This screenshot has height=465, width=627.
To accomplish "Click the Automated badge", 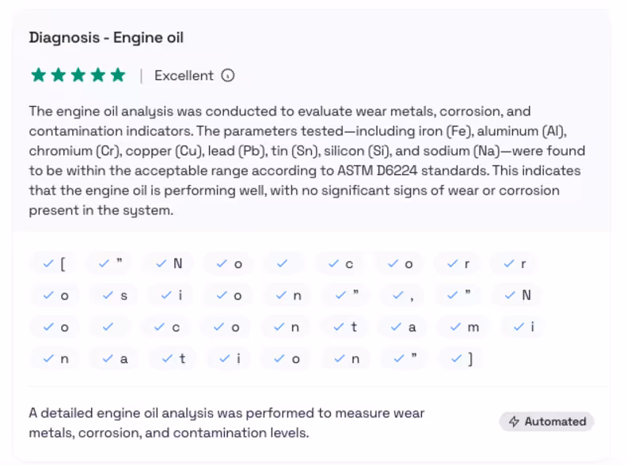I will tap(547, 422).
